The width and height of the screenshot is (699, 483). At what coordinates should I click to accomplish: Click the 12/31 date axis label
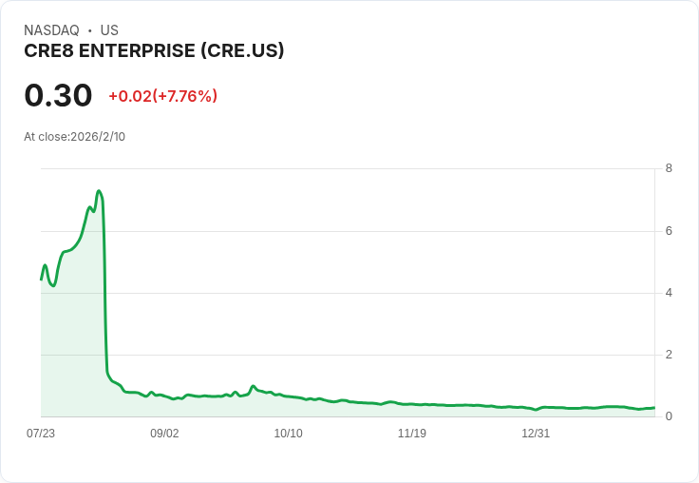tap(536, 434)
